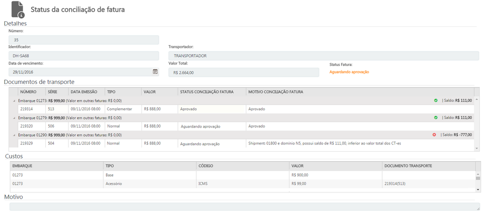483x212 pixels.
Task: Collapse the Embarque 01273 group
Action: pyautogui.click(x=14, y=100)
